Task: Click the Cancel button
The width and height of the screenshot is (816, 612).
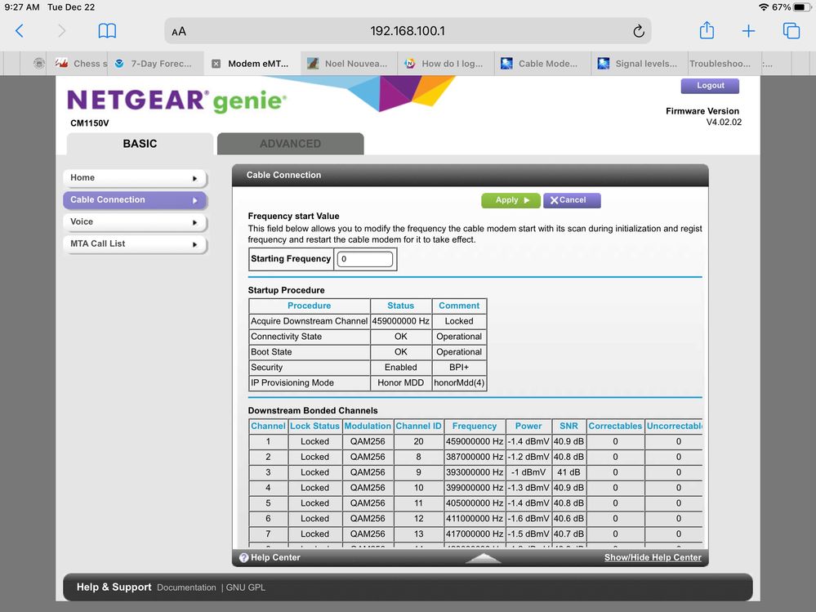Action: coord(572,200)
